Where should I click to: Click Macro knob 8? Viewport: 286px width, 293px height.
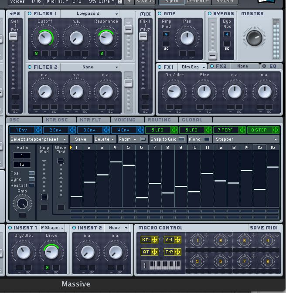click(x=268, y=261)
